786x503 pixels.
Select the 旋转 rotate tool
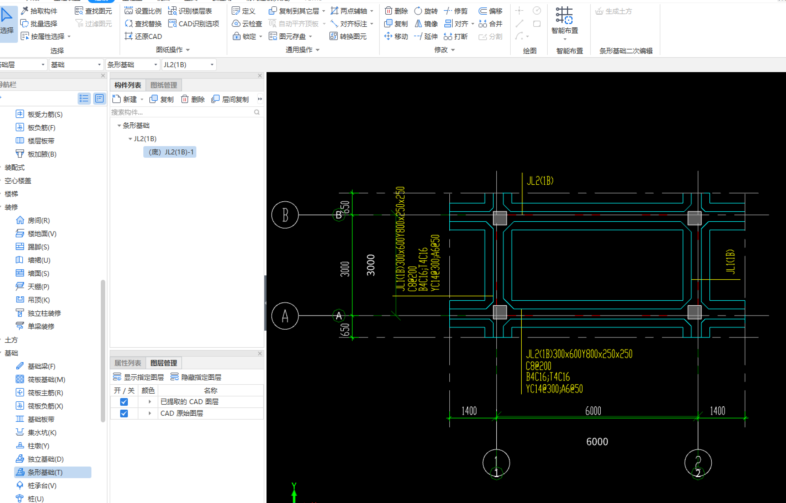(426, 11)
